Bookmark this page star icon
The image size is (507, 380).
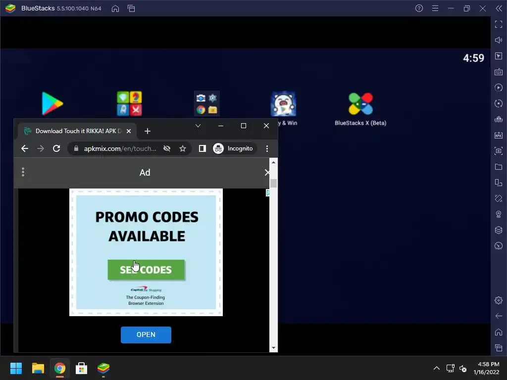click(183, 148)
